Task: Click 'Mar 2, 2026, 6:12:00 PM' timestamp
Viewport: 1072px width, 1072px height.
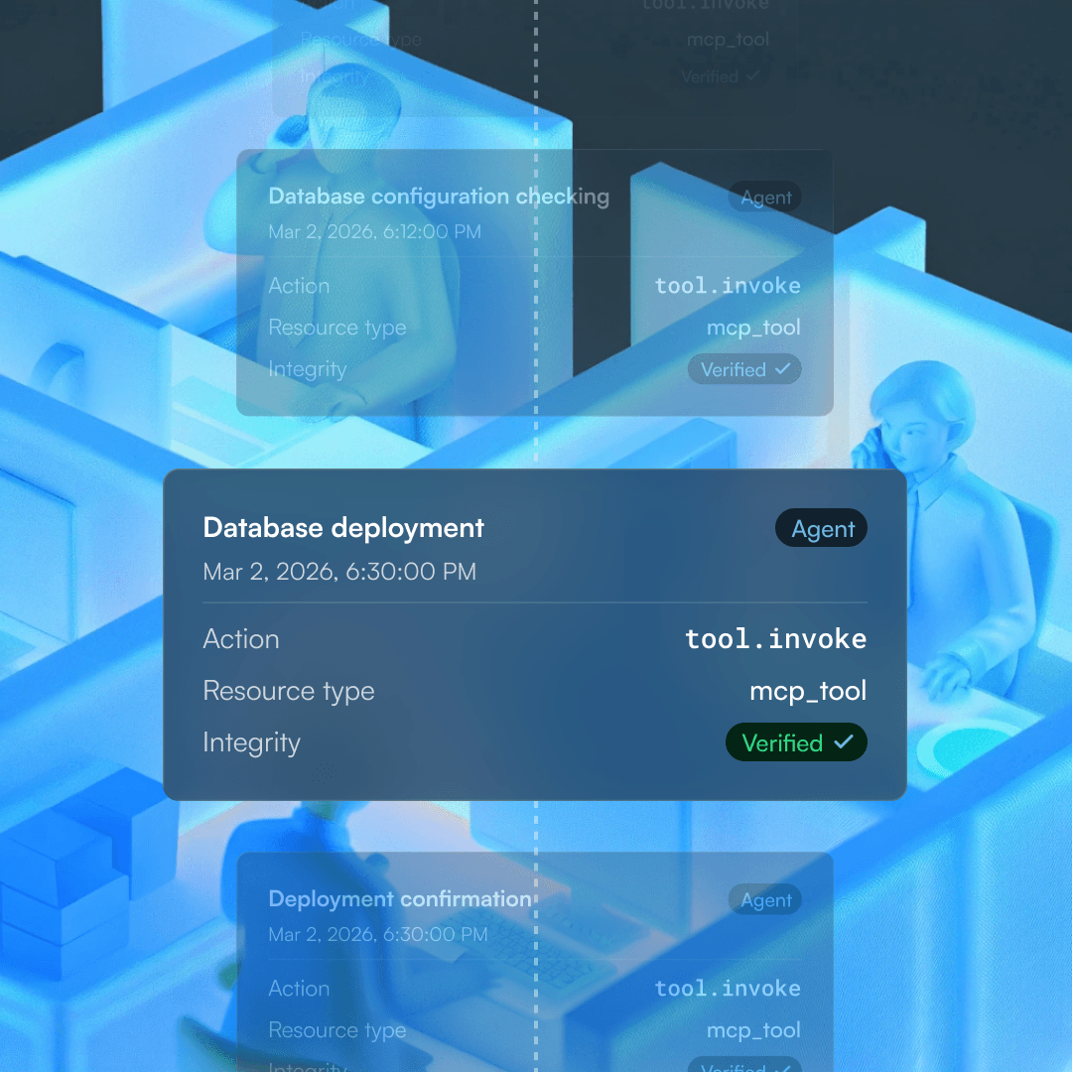Action: coord(374,231)
